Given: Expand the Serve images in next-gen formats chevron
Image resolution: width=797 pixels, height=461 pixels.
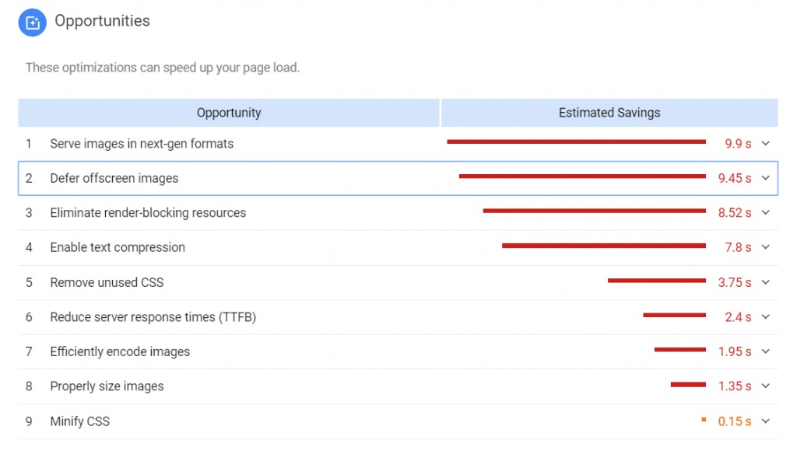Looking at the screenshot, I should pyautogui.click(x=766, y=144).
